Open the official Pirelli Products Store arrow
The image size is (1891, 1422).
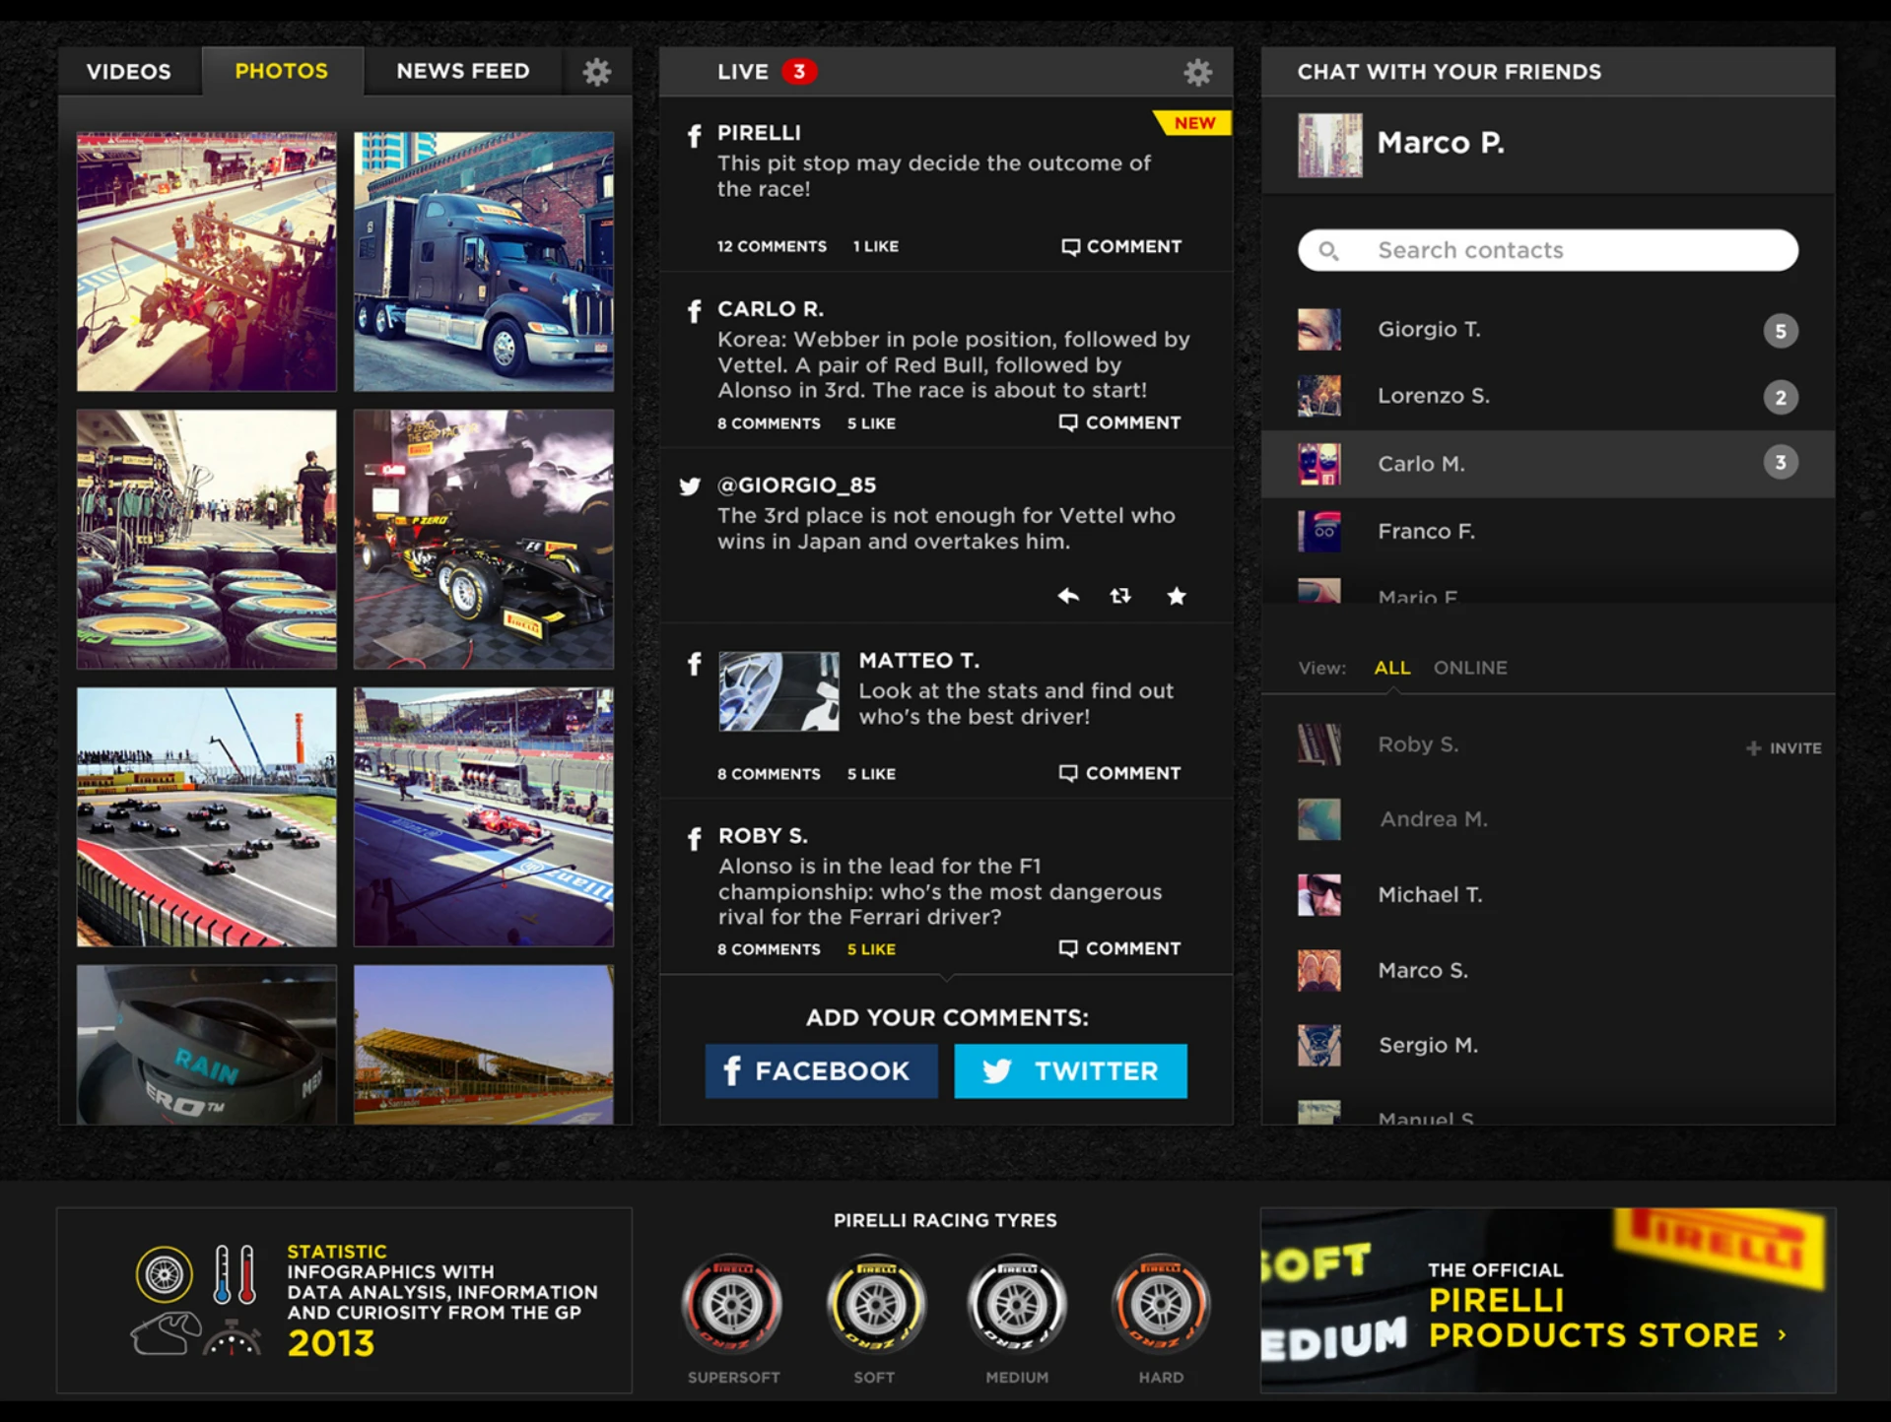[x=1782, y=1335]
